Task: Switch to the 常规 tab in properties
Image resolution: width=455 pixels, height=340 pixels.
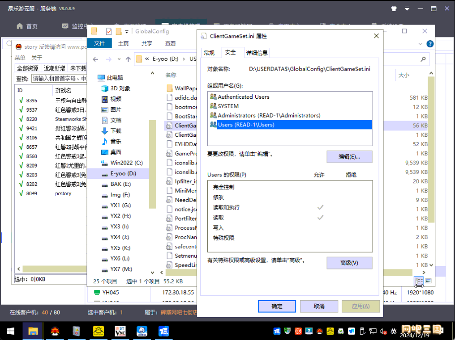Action: coord(209,53)
